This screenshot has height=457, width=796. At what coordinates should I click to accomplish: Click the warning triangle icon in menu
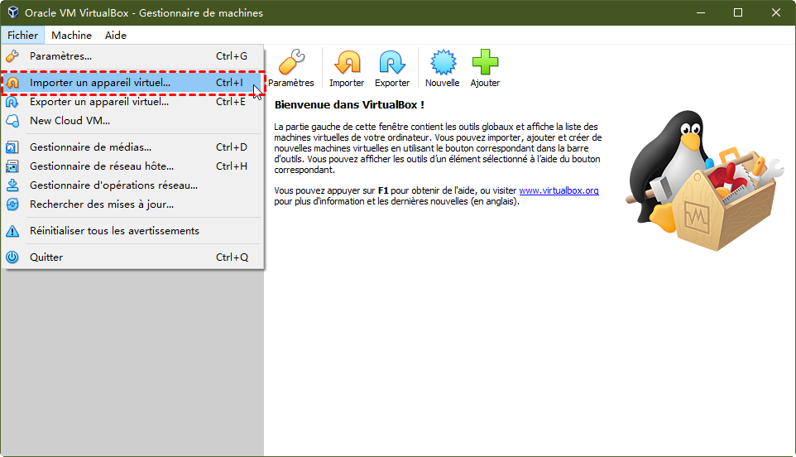coord(12,231)
